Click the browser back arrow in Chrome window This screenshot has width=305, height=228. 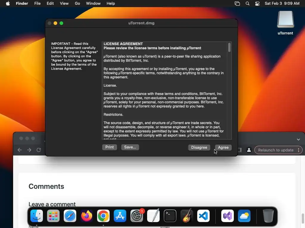pos(20,150)
